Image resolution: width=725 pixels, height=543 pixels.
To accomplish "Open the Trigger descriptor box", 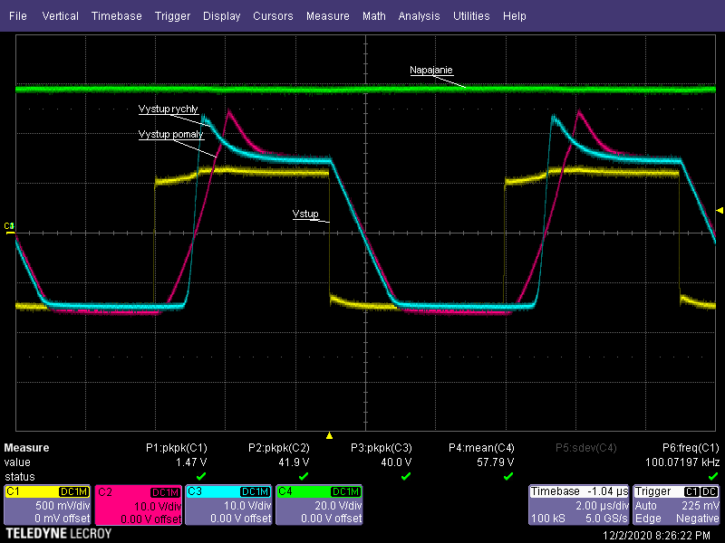I will coord(676,505).
